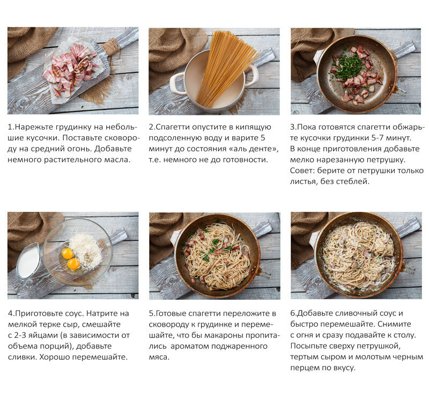The height and width of the screenshot is (413, 429).
Task: Select step 5 text about mixing spaghetti
Action: point(214,335)
